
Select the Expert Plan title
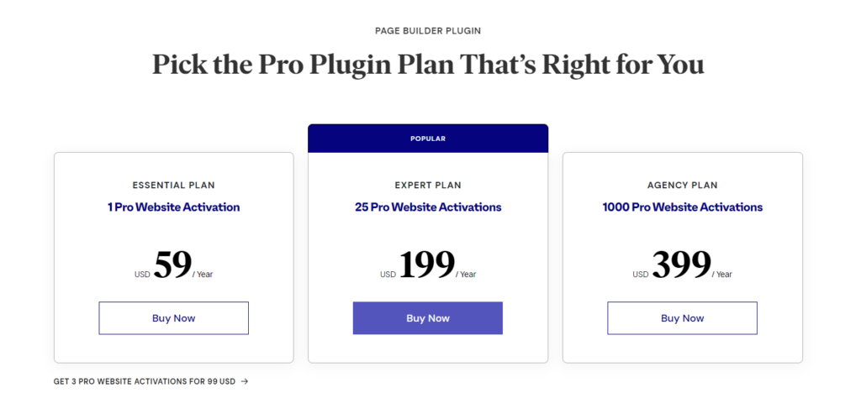click(x=428, y=186)
